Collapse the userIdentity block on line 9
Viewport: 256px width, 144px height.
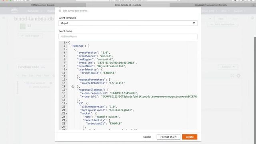pos(66,70)
